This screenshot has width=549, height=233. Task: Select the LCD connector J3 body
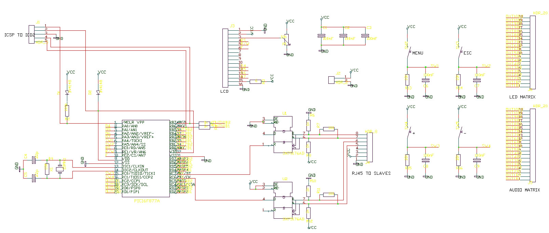[225, 58]
